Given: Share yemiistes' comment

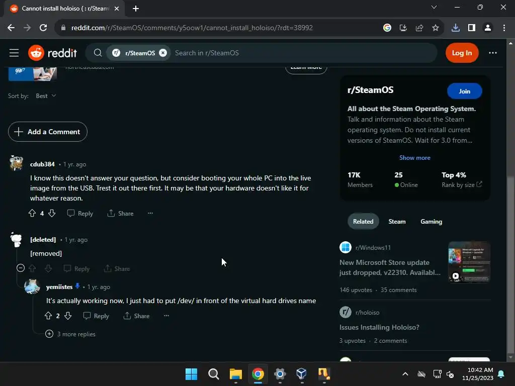Looking at the screenshot, I should coord(136,316).
